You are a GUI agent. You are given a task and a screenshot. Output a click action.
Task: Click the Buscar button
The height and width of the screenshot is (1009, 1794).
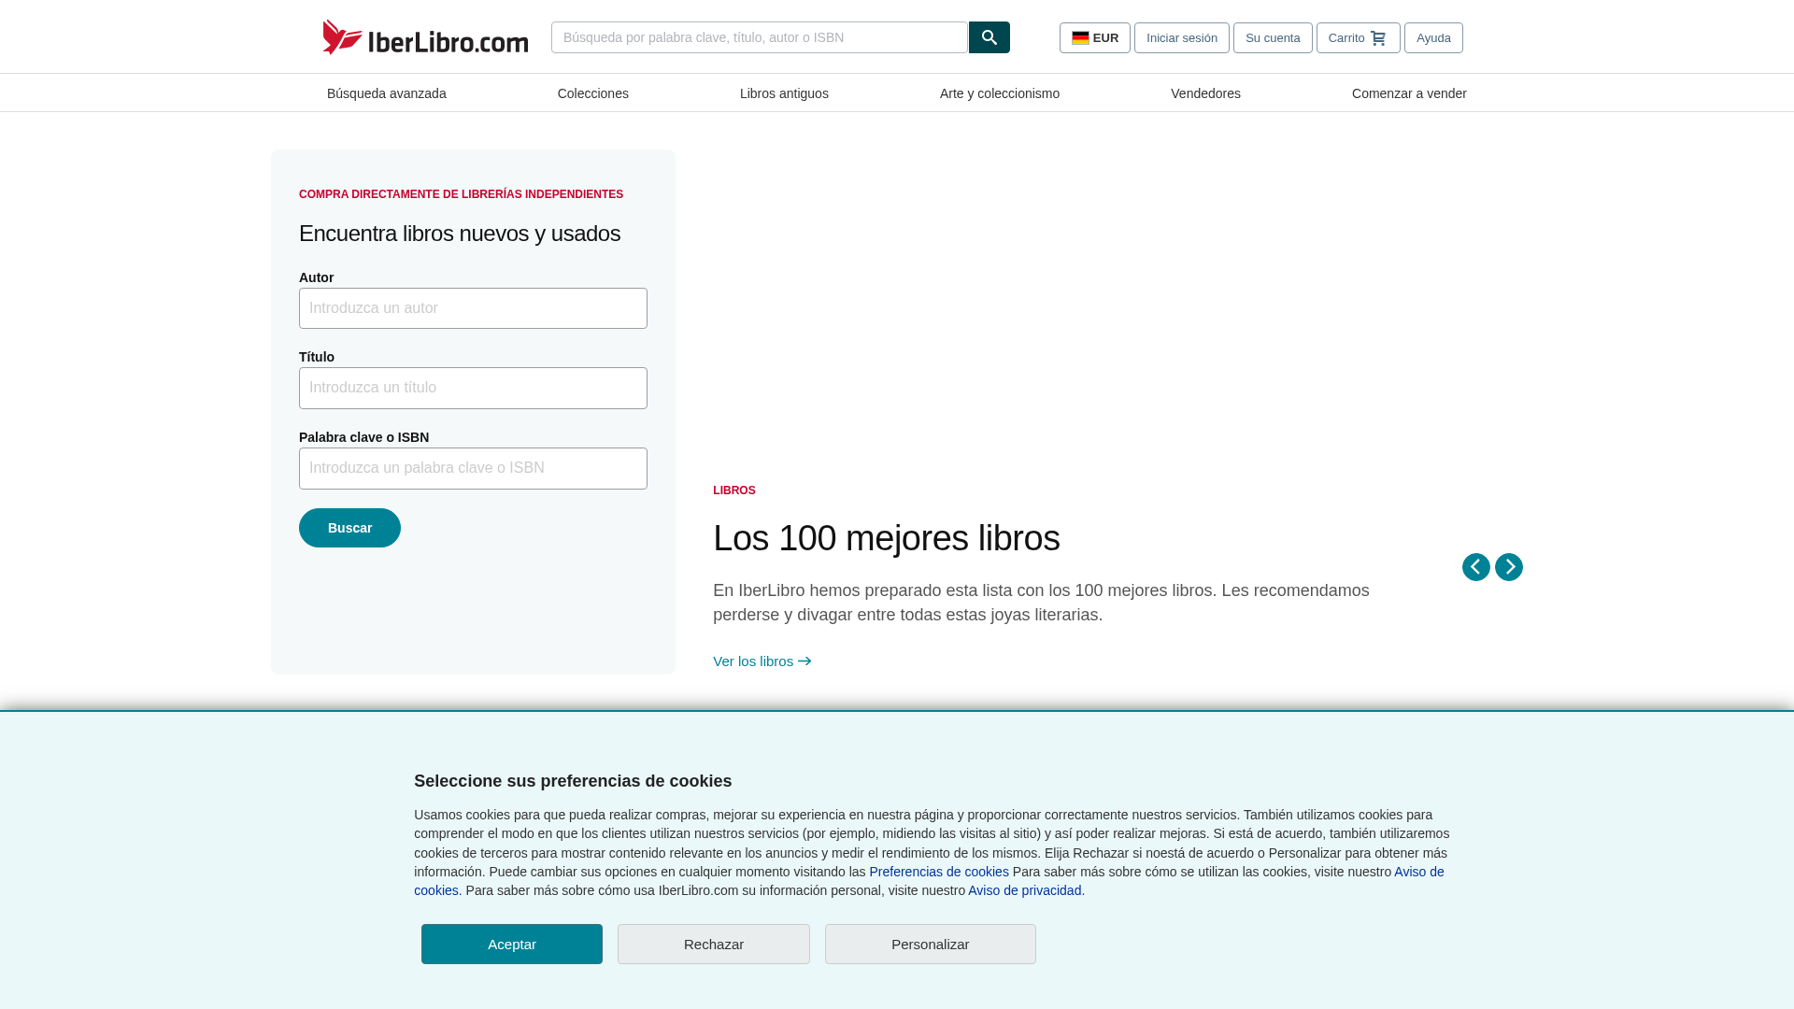[349, 528]
